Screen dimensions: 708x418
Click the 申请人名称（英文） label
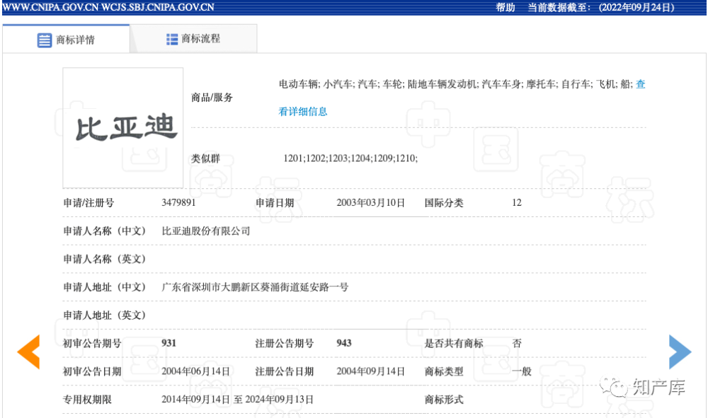point(104,259)
